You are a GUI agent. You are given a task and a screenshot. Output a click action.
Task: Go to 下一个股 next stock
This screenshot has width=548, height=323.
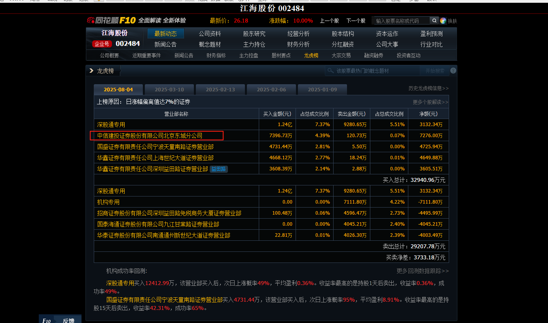tap(356, 21)
